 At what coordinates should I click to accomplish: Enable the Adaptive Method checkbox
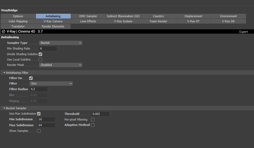coord(93,125)
